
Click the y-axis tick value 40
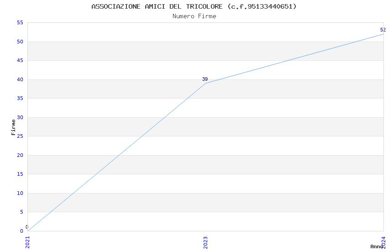coord(20,79)
